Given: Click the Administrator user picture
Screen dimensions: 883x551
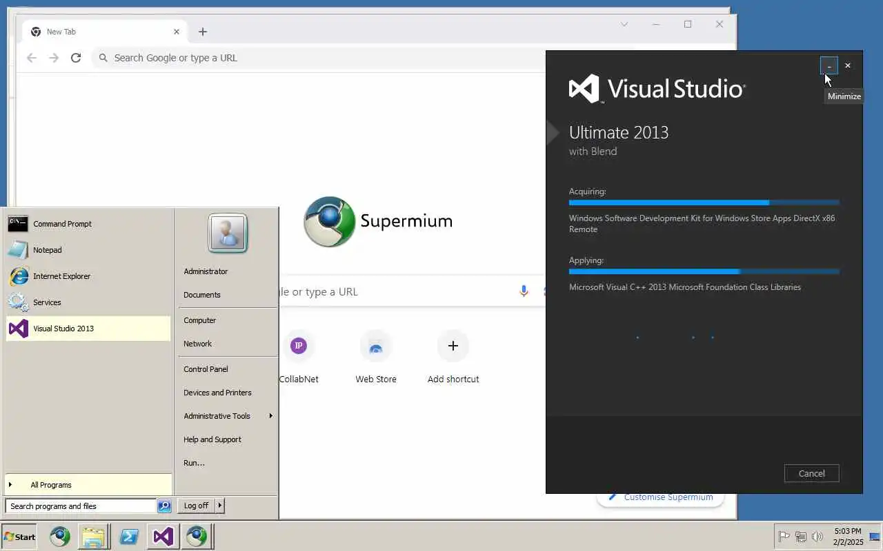Looking at the screenshot, I should (x=228, y=233).
